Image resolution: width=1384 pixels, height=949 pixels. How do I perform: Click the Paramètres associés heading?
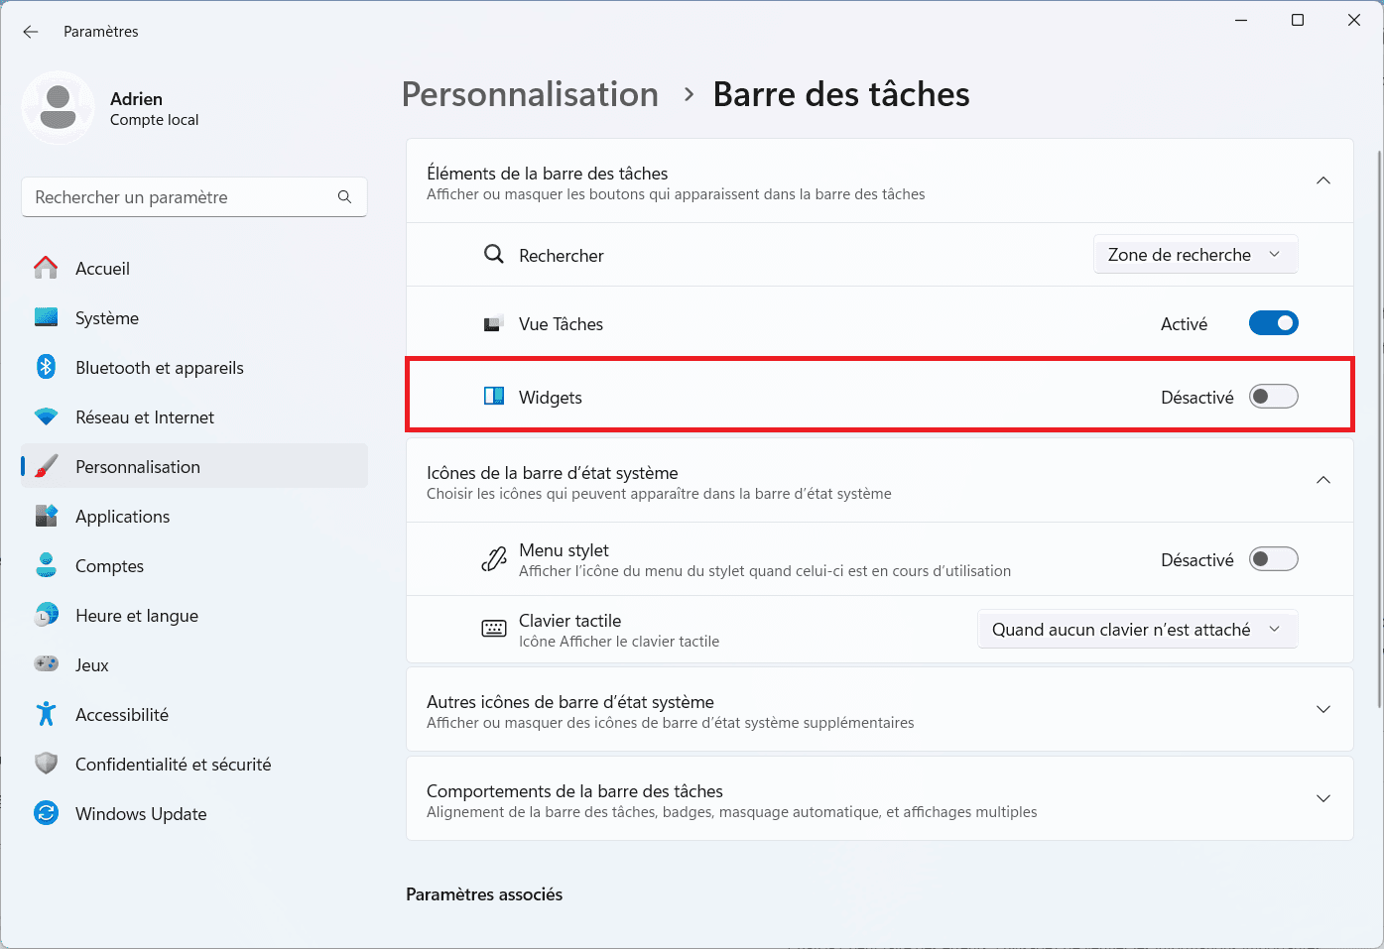click(484, 893)
